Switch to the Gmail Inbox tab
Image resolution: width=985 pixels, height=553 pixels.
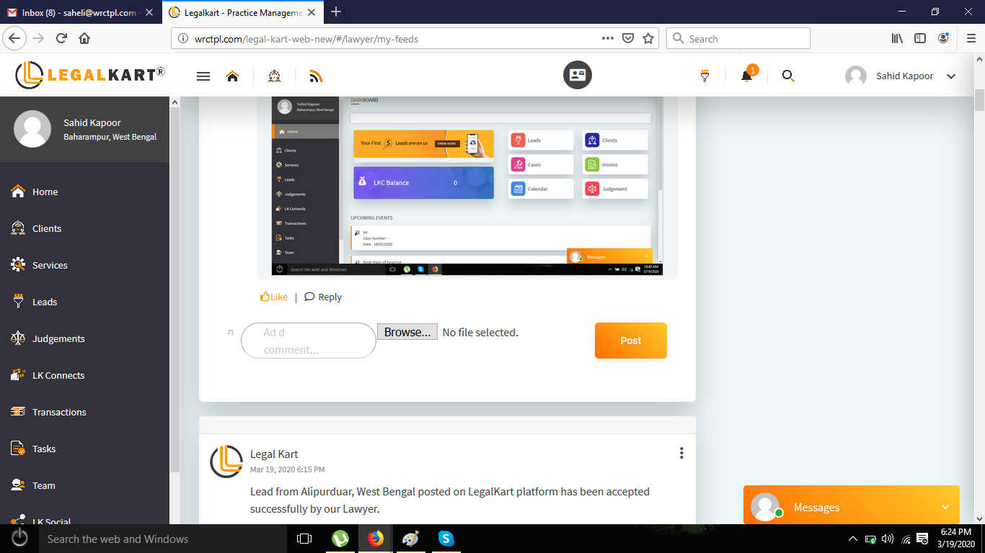[78, 12]
